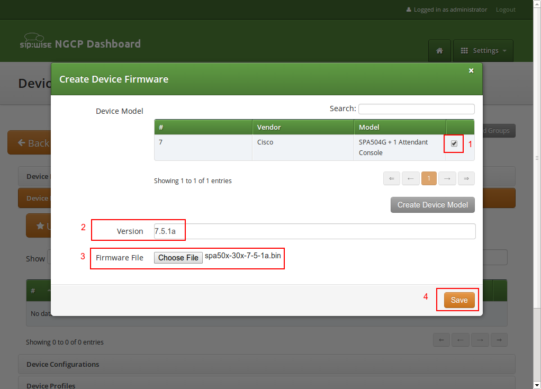Click the Back button behind dialog
This screenshot has width=541, height=389.
(x=30, y=143)
